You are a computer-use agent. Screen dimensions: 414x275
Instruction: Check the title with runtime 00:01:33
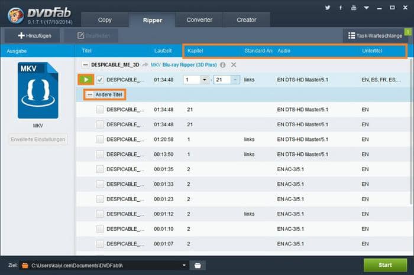[x=100, y=184]
